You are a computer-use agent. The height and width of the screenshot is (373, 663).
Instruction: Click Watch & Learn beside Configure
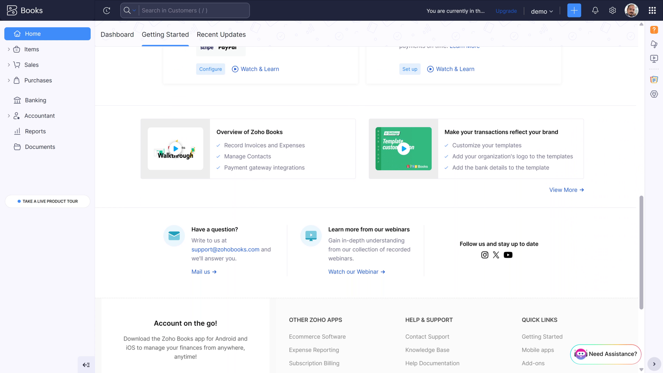tap(255, 69)
